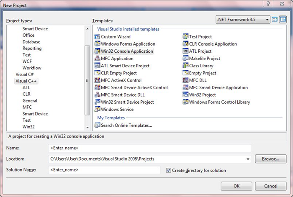Click the My Templates heading
This screenshot has height=197, width=293.
[x=111, y=118]
